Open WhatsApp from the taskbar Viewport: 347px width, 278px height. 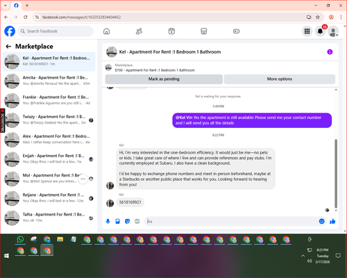click(20, 239)
